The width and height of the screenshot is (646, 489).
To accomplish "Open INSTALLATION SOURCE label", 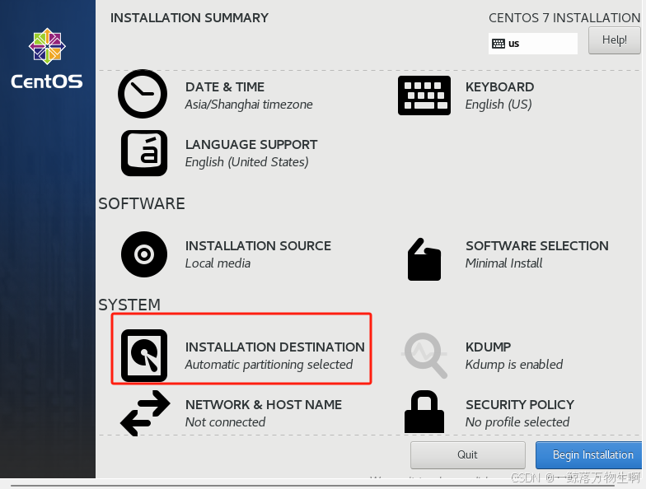I will click(x=259, y=245).
